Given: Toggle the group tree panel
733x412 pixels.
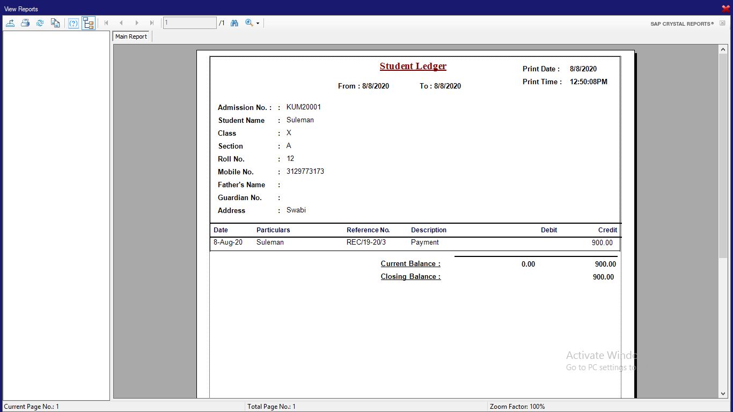Looking at the screenshot, I should tap(89, 23).
